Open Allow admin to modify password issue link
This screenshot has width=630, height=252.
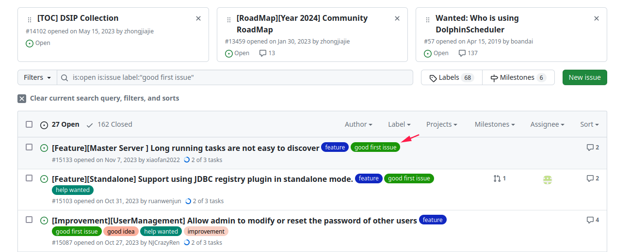234,221
